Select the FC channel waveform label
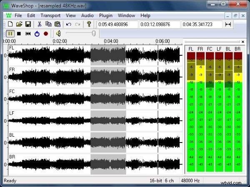This screenshot has height=187, width=250. tap(12, 91)
